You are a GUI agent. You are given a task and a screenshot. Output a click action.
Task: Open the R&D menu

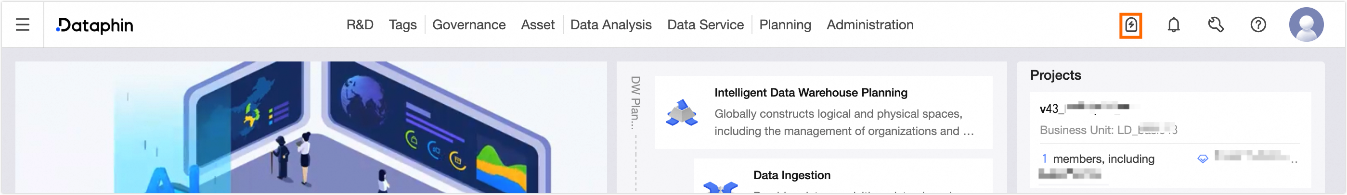point(360,25)
